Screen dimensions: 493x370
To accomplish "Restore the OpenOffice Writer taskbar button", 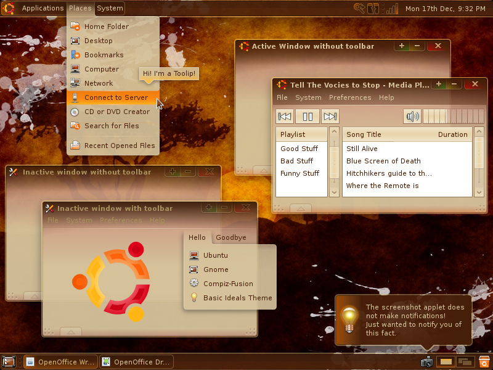I will tap(59, 362).
